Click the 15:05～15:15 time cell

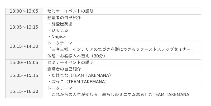(x=24, y=76)
